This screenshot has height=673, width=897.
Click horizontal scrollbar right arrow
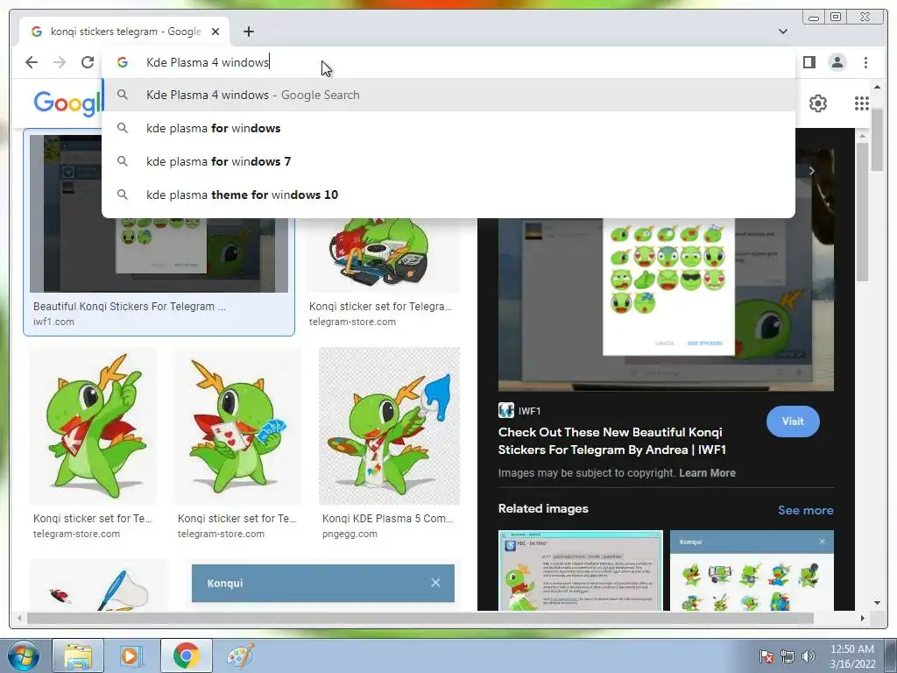click(x=862, y=618)
